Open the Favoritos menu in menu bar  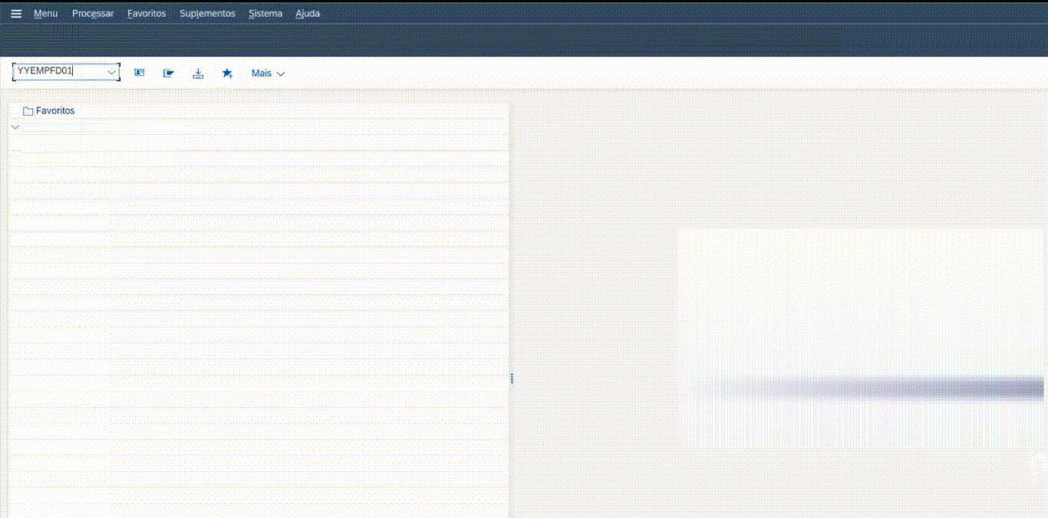click(x=147, y=14)
